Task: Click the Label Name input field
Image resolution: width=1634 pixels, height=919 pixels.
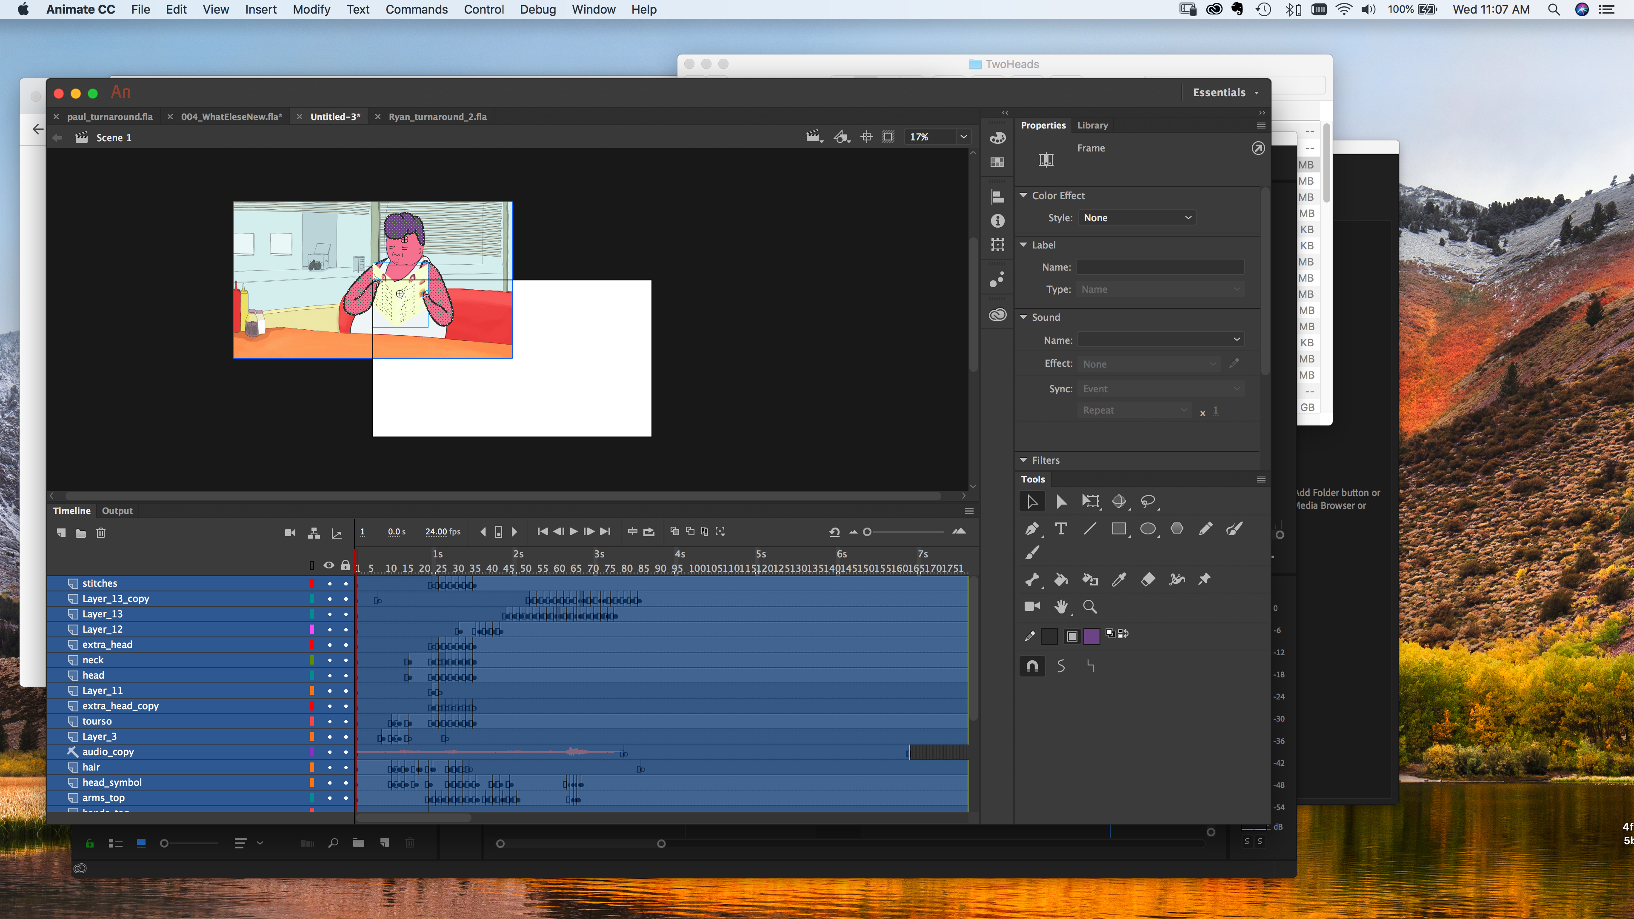Action: [x=1160, y=267]
